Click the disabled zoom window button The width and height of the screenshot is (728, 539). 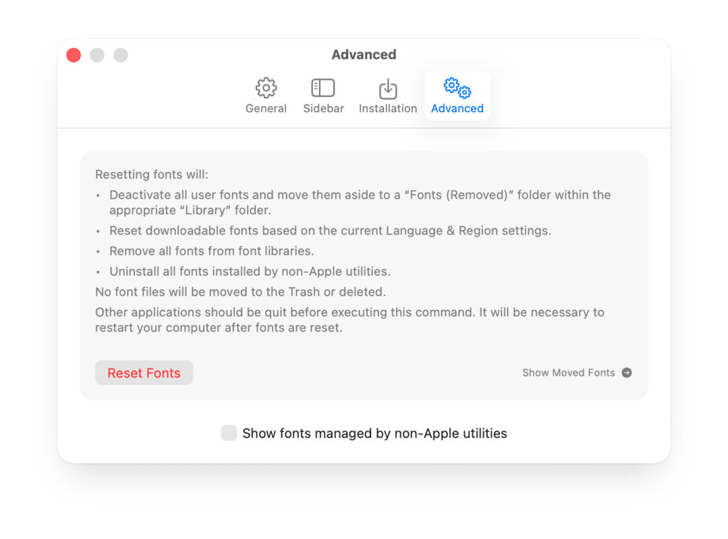pyautogui.click(x=121, y=55)
